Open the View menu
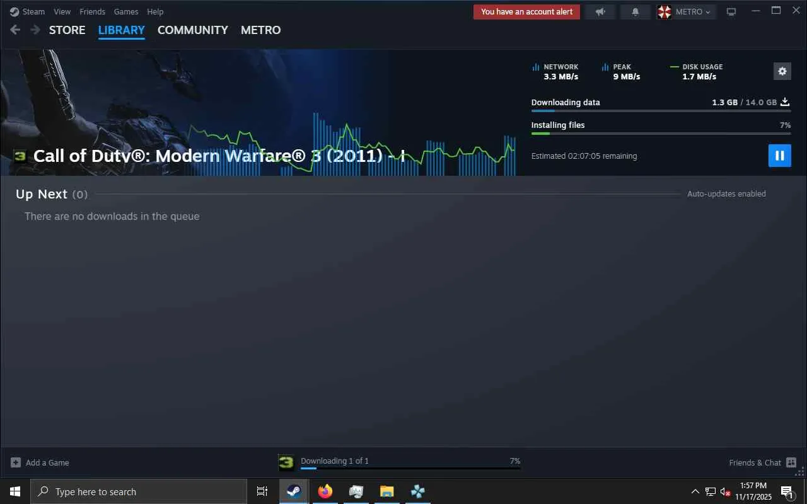The image size is (807, 504). [62, 11]
